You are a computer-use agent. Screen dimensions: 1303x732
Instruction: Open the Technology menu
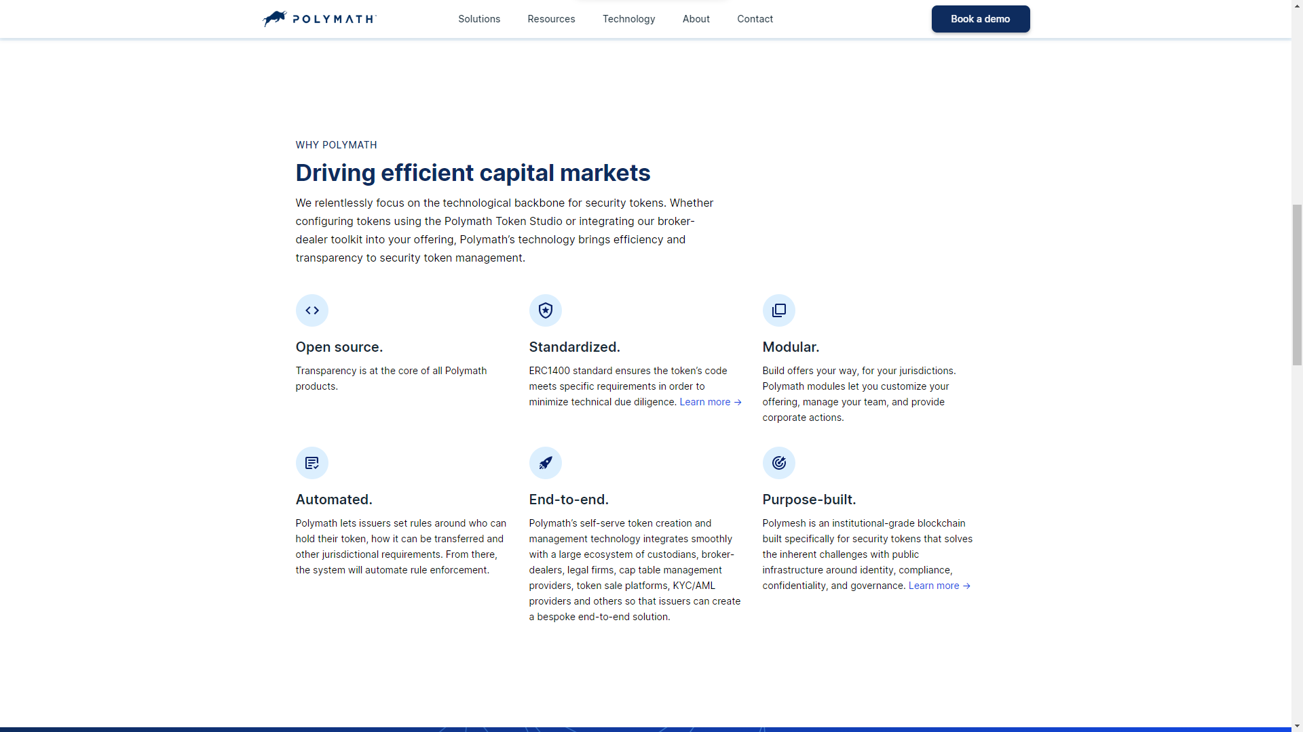click(x=628, y=19)
